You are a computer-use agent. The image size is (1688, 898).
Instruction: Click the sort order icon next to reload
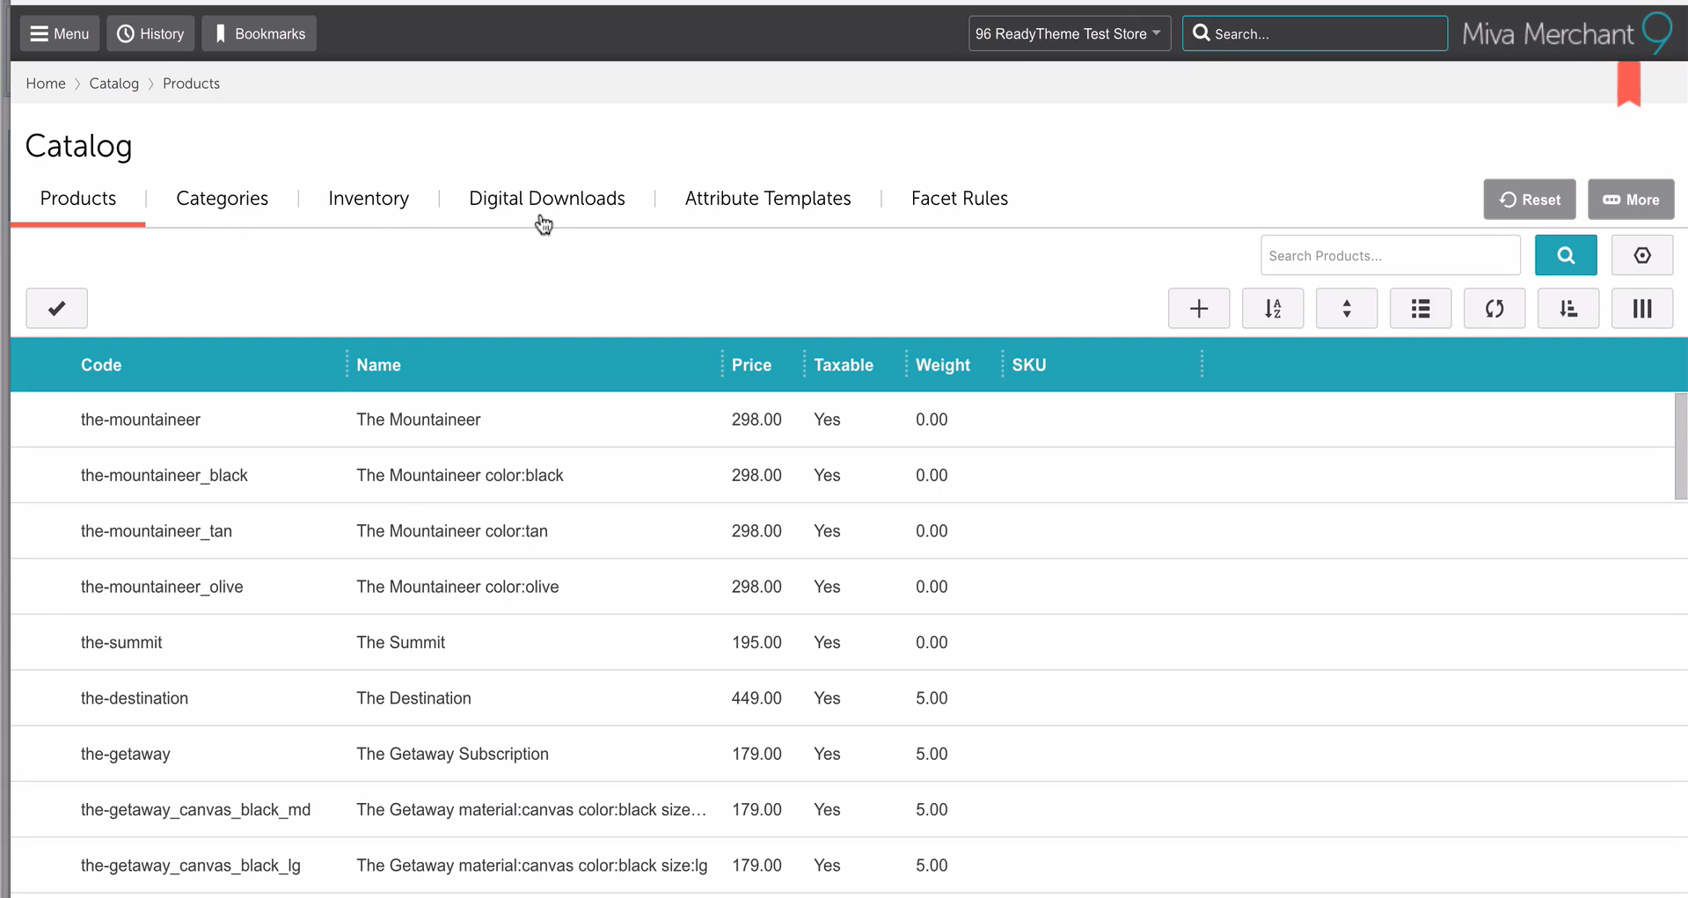point(1567,308)
